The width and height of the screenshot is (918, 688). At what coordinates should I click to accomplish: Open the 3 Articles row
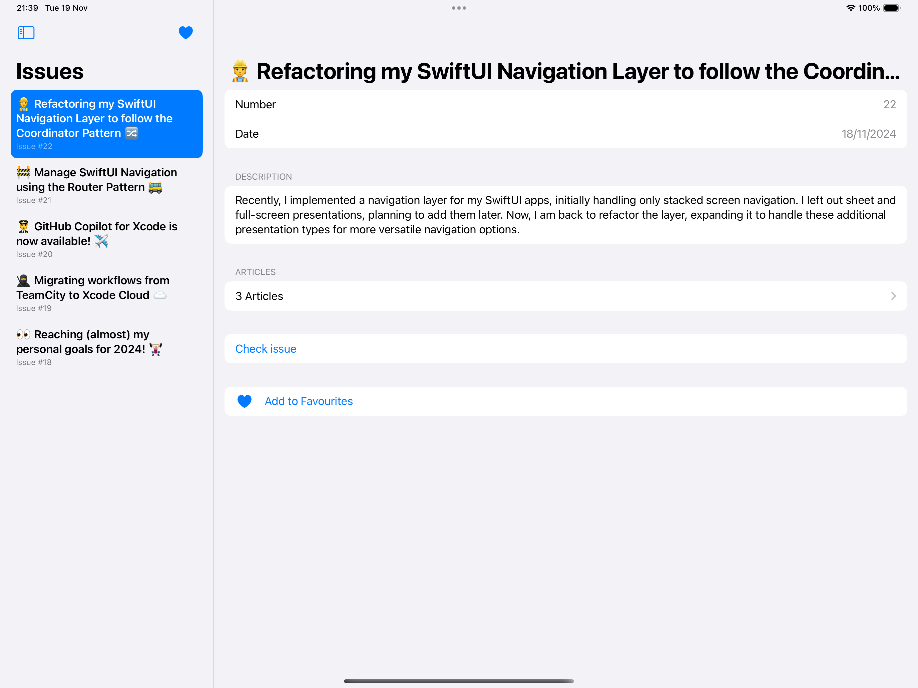pos(565,296)
